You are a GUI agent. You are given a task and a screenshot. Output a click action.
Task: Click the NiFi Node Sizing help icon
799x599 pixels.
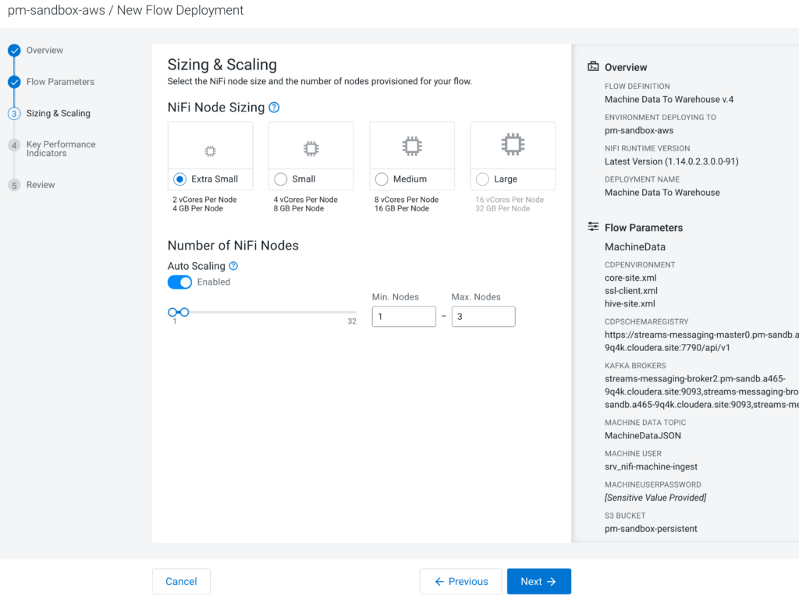pyautogui.click(x=274, y=108)
